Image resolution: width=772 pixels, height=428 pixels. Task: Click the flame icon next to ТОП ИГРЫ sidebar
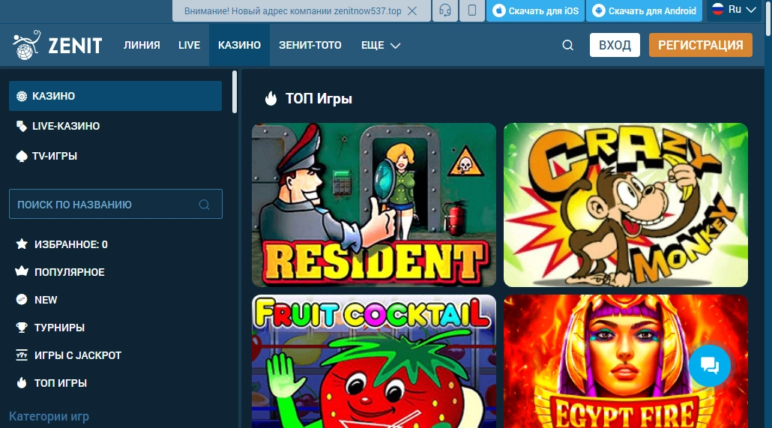click(x=22, y=383)
